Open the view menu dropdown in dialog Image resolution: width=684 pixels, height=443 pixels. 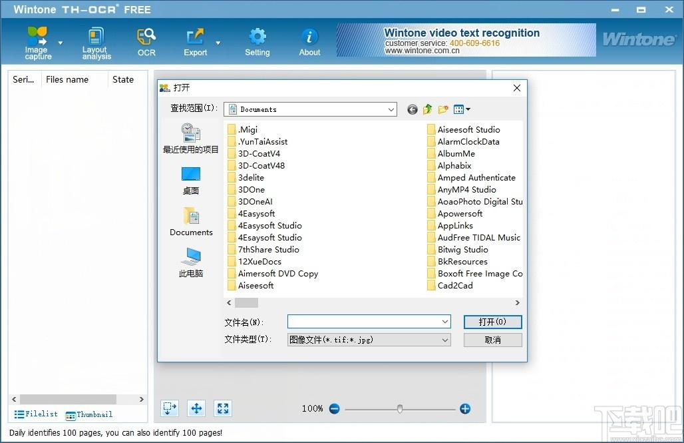pos(462,109)
